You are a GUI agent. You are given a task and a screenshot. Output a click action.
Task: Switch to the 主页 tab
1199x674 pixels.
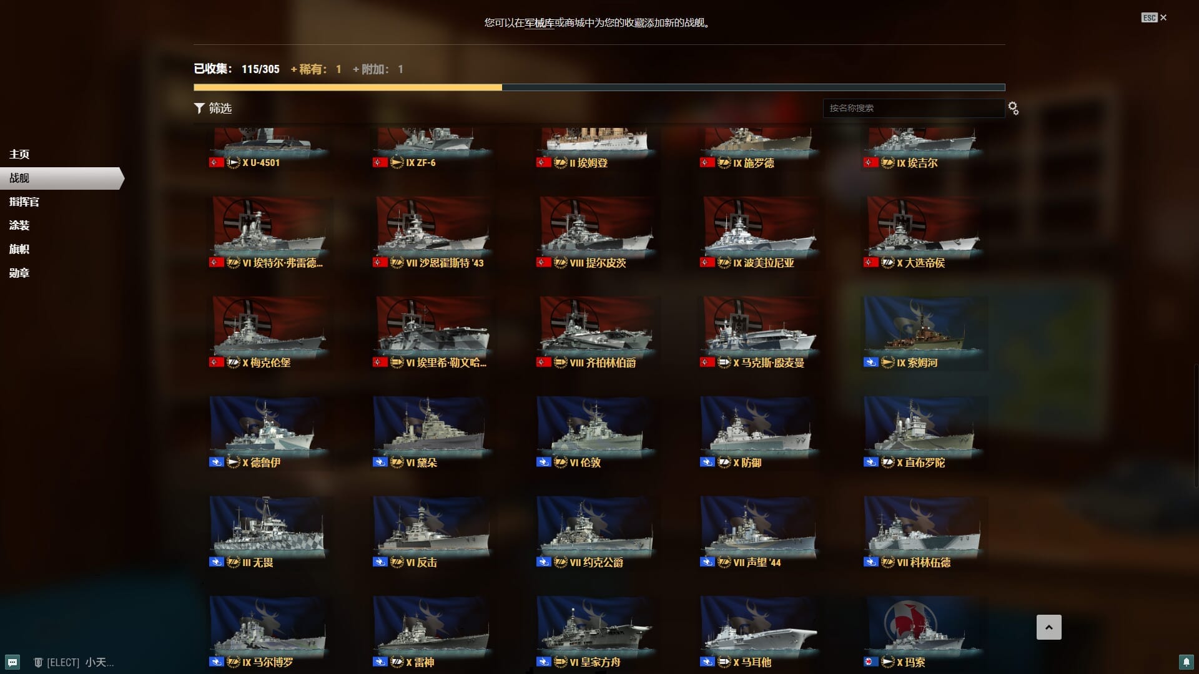pos(19,154)
